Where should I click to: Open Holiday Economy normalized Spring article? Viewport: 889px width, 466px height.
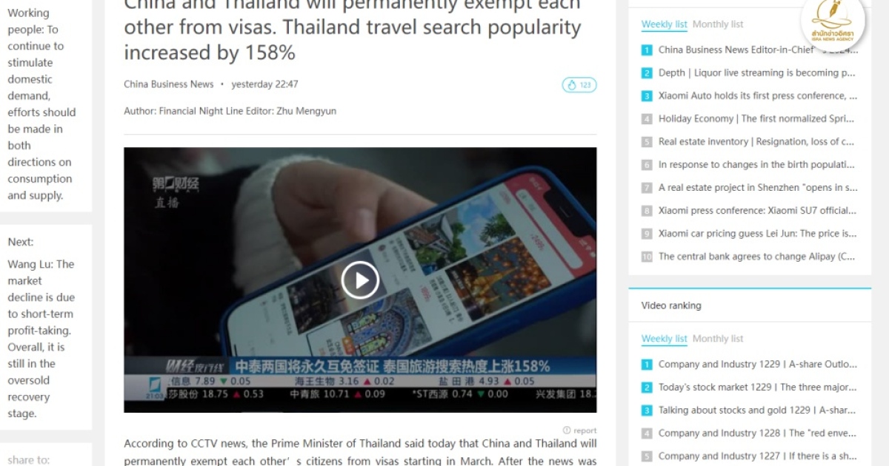756,119
